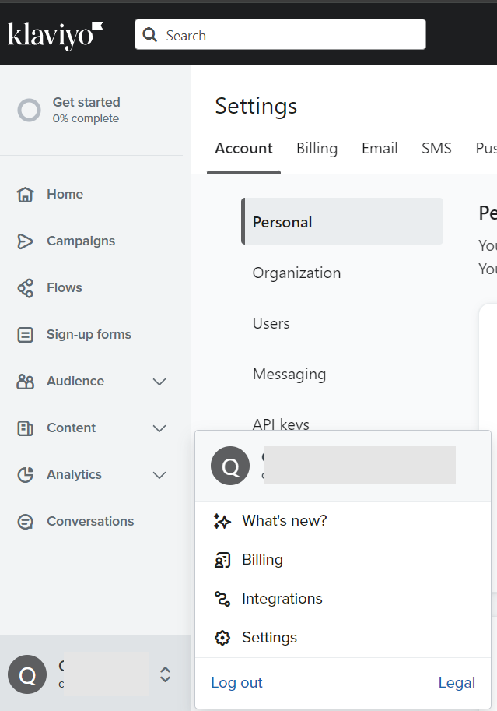The width and height of the screenshot is (497, 711).
Task: Click the Settings gear icon in popup
Action: click(x=222, y=638)
